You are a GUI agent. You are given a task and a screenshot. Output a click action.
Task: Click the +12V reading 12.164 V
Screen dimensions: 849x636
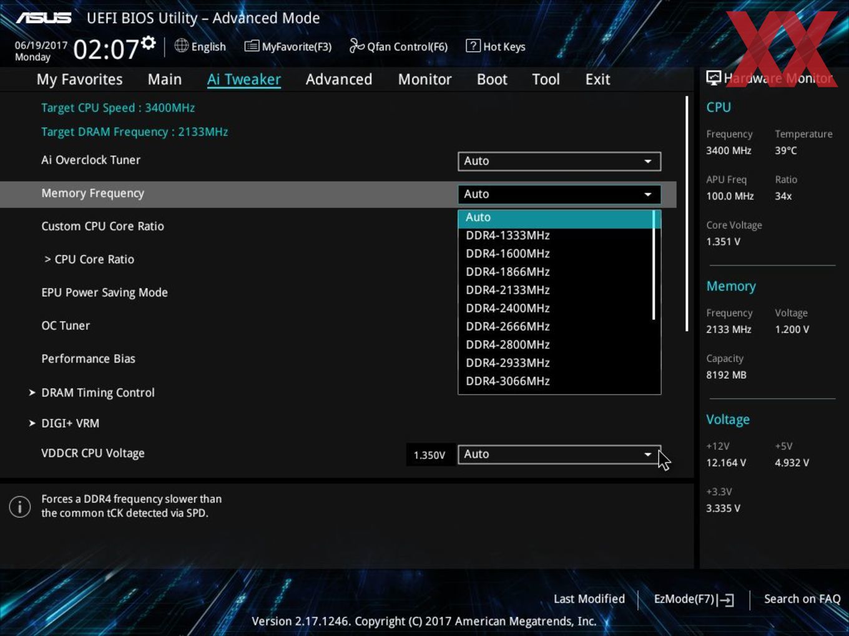pos(725,463)
